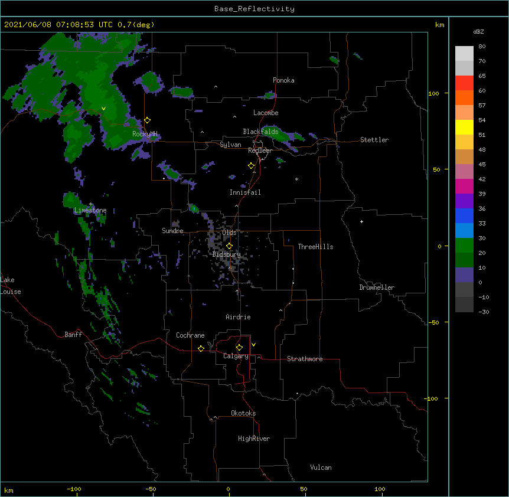This screenshot has width=509, height=497.
Task: Click the Olds city label
Action: pos(229,233)
